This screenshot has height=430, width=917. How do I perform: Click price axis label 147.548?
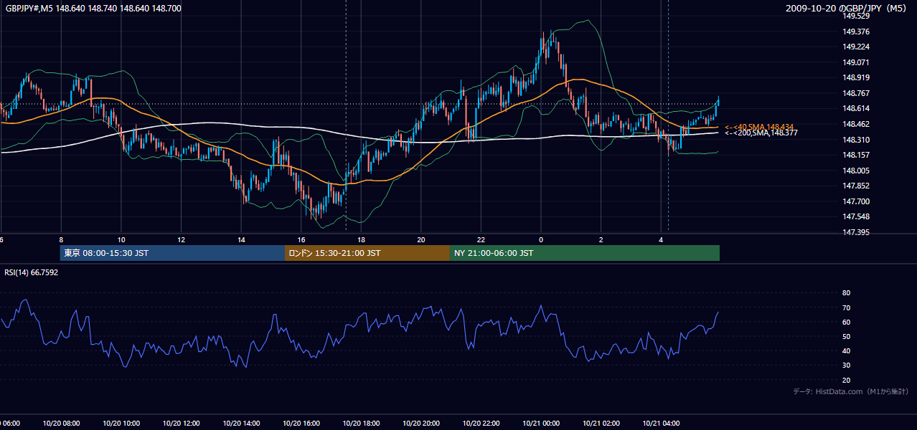(x=857, y=216)
